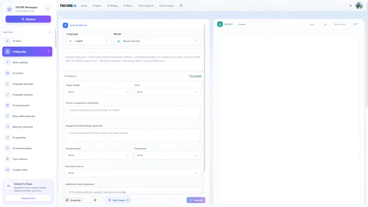The image size is (368, 207).
Task: Open AI Music in top navigation
Action: pyautogui.click(x=128, y=6)
